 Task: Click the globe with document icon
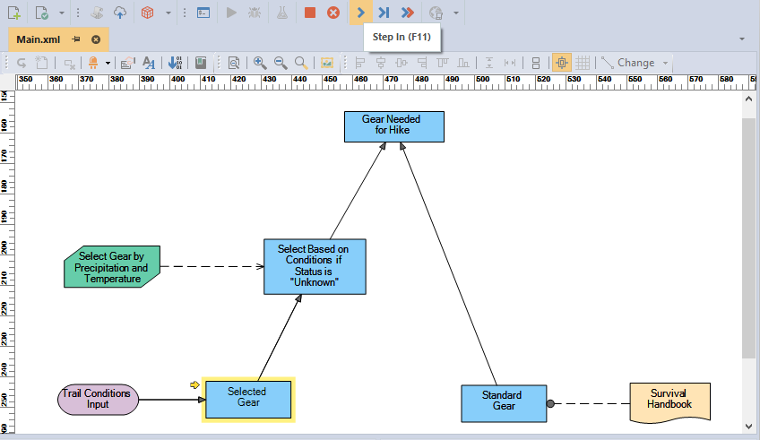(x=436, y=13)
